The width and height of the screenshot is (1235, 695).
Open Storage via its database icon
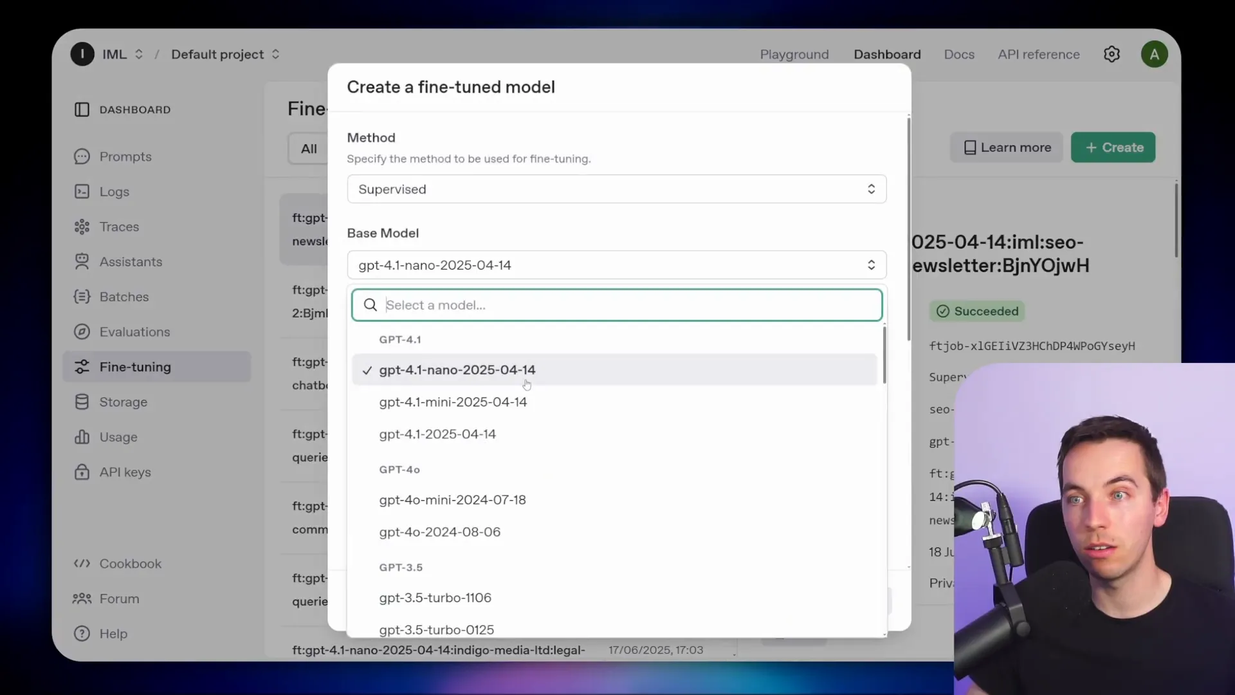pos(82,402)
